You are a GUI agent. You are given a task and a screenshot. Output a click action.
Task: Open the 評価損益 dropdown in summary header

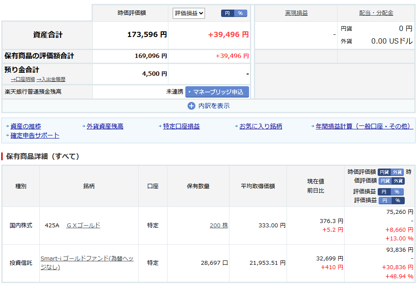coord(189,13)
